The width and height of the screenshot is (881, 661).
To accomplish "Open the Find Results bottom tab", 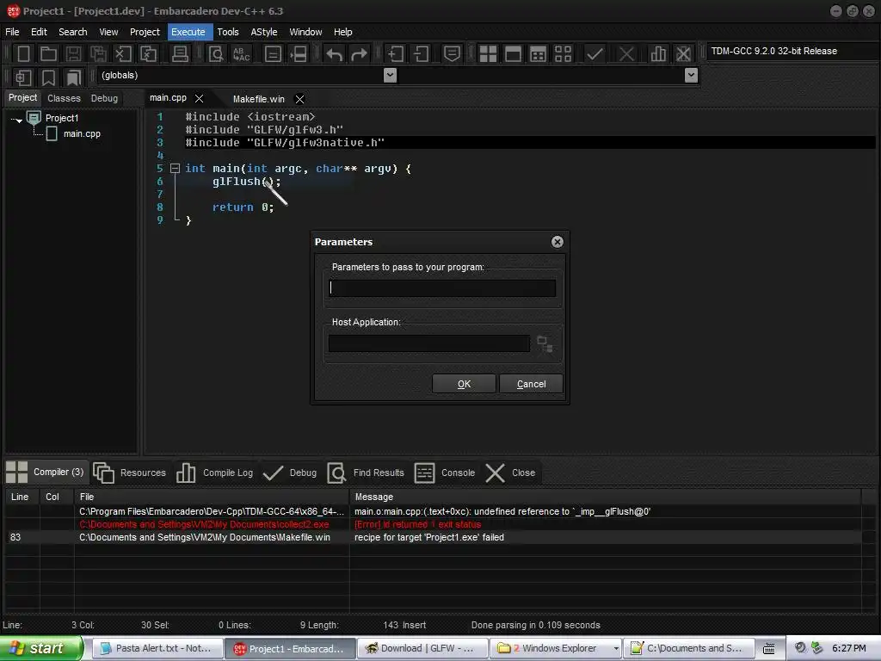I will (366, 473).
